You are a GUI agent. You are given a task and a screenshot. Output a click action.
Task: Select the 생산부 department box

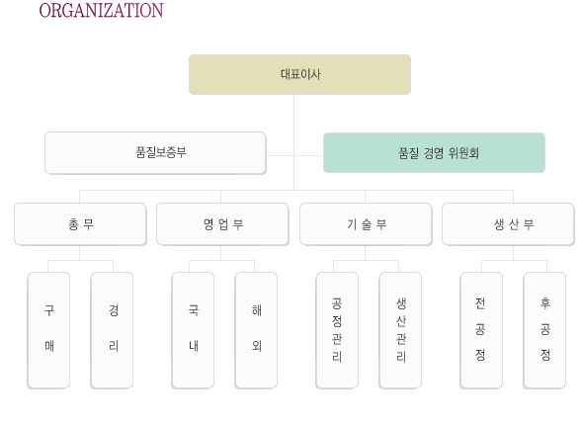(508, 224)
